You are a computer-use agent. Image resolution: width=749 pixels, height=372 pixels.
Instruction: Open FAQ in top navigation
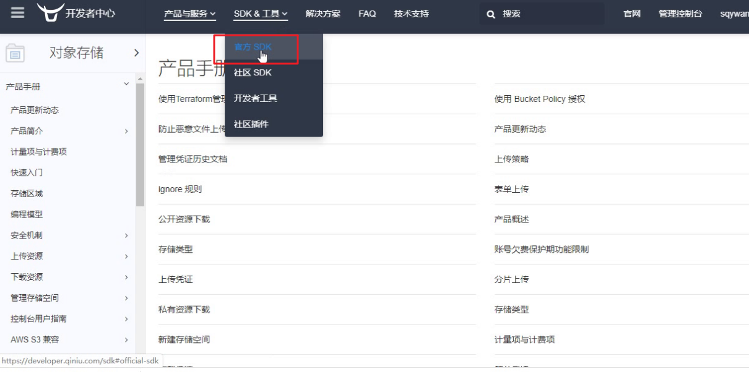click(x=367, y=14)
